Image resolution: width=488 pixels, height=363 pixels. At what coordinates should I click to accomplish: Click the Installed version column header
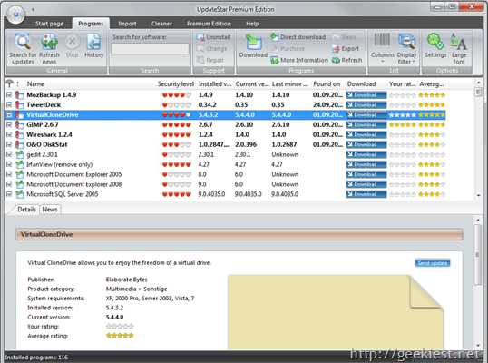point(215,83)
